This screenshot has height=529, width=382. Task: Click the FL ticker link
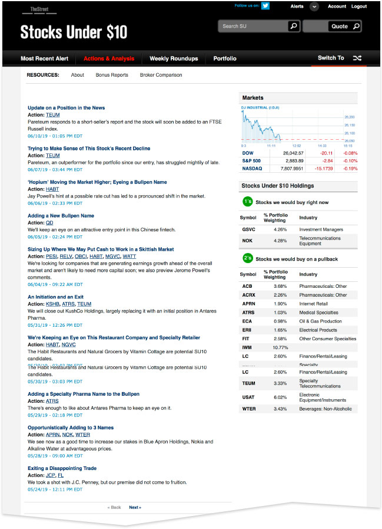click(61, 475)
